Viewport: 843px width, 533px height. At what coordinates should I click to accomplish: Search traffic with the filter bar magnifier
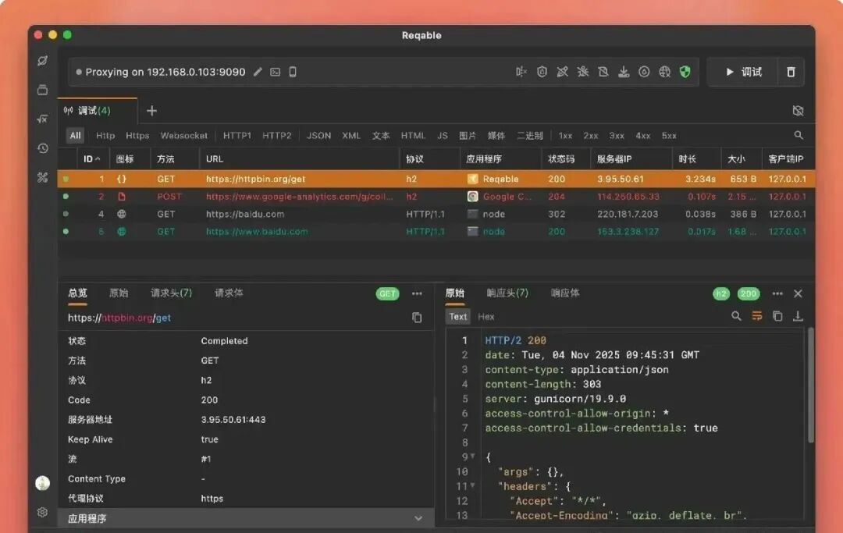pos(799,136)
